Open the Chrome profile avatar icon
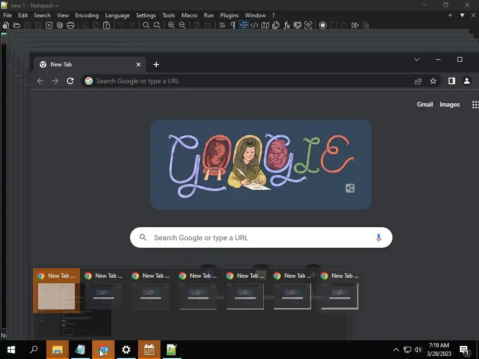 click(467, 81)
